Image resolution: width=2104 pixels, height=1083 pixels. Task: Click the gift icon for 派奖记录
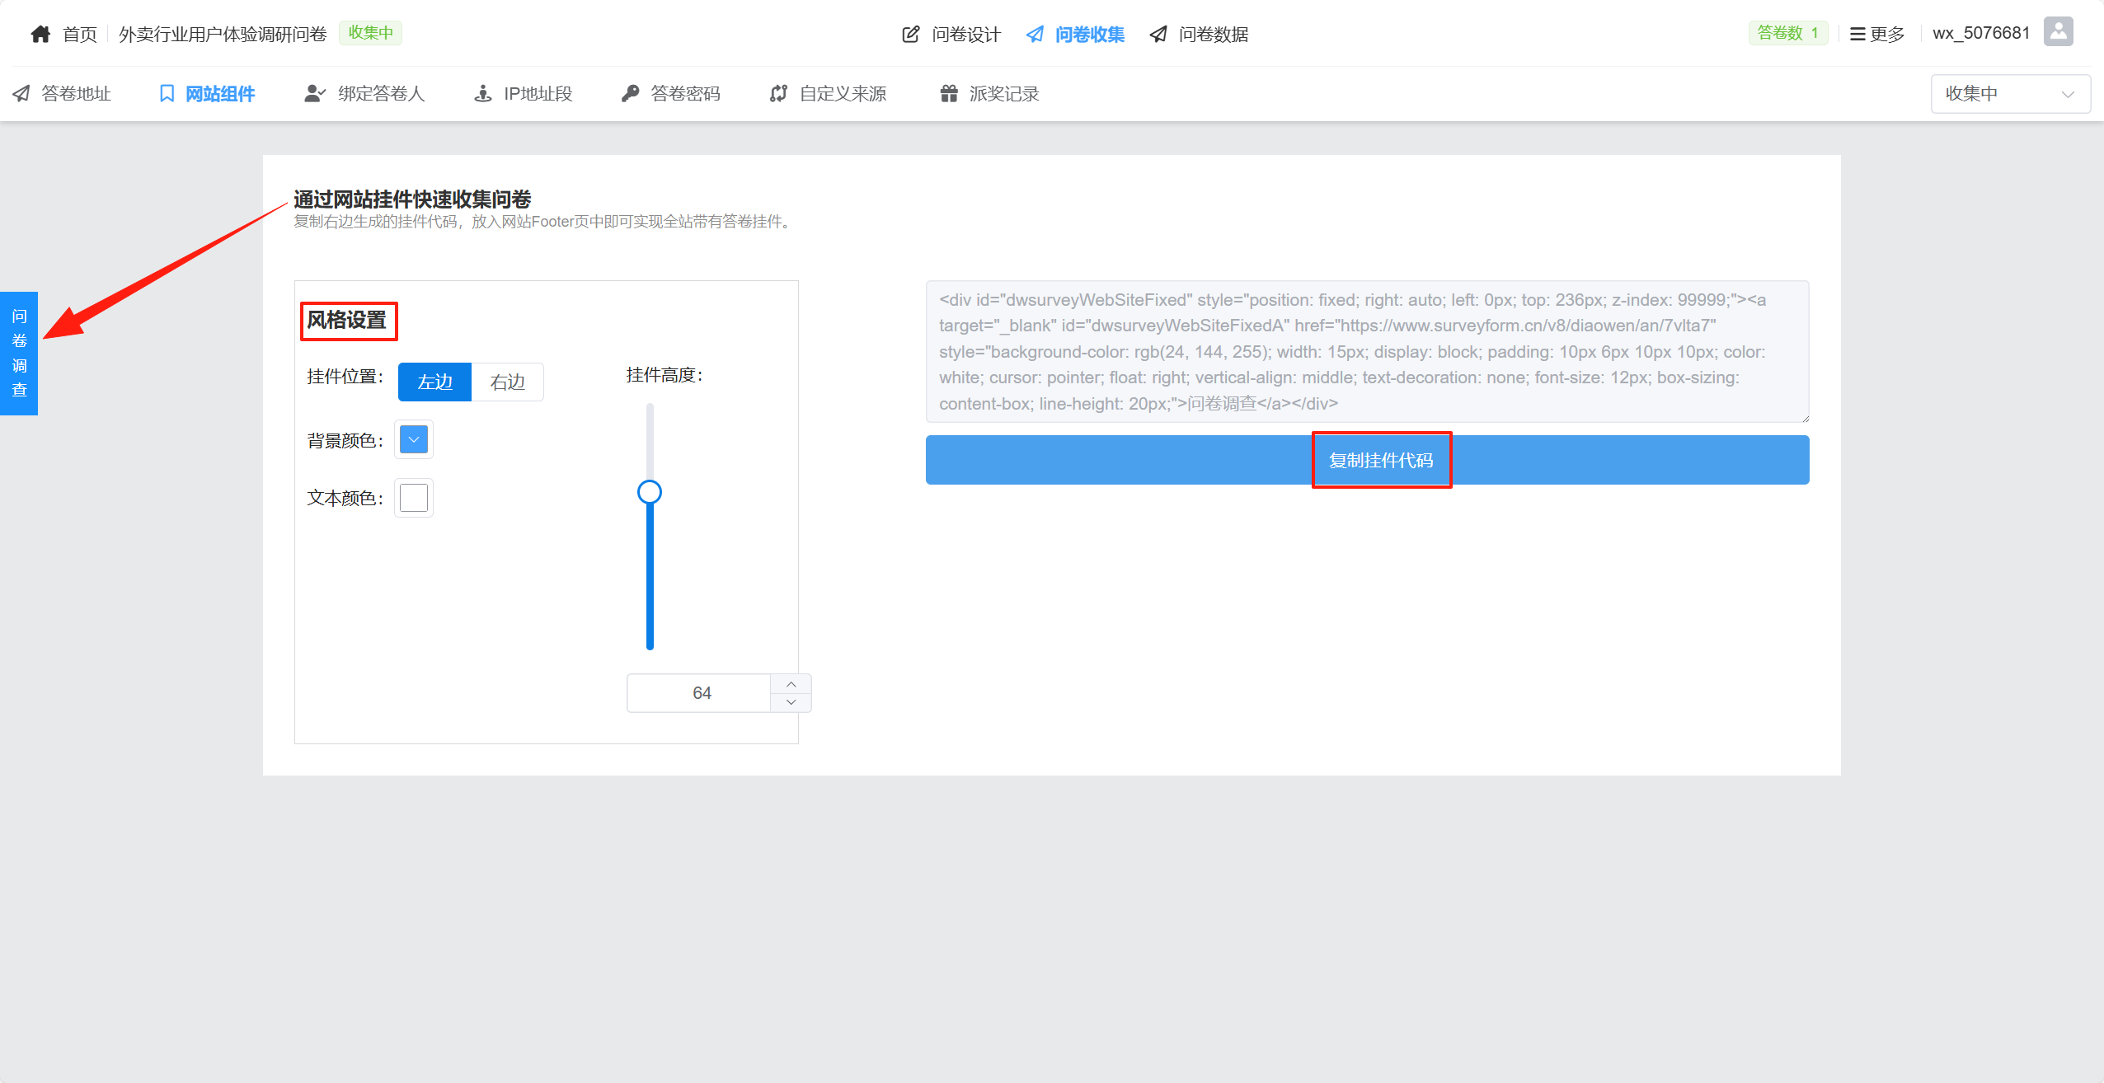tap(949, 93)
